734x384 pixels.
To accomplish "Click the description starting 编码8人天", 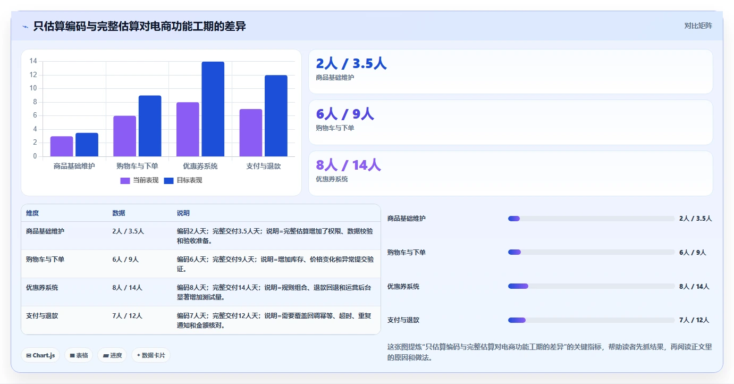I will pos(274,293).
